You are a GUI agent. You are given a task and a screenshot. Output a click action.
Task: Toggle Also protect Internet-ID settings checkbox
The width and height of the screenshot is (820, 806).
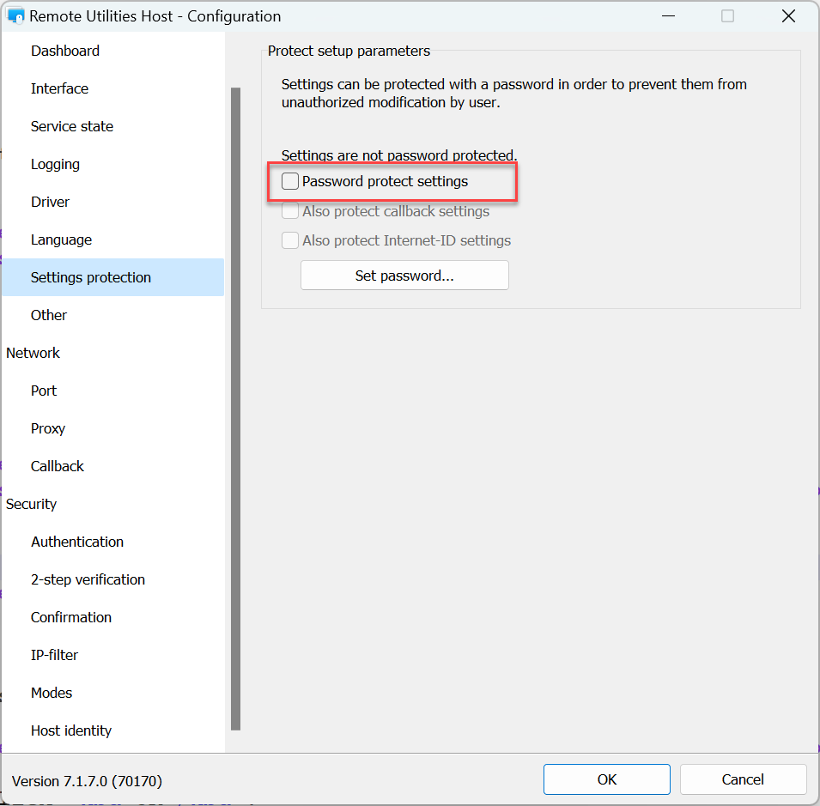click(291, 240)
